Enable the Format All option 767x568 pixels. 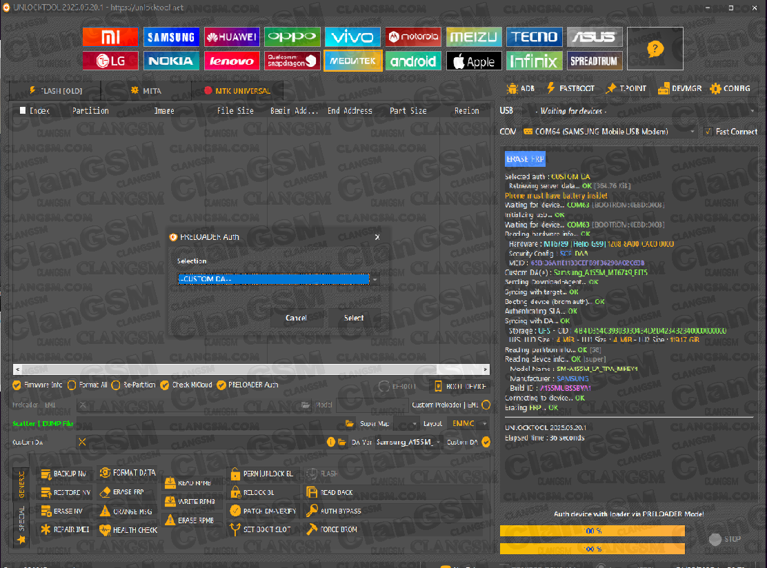[x=72, y=385]
